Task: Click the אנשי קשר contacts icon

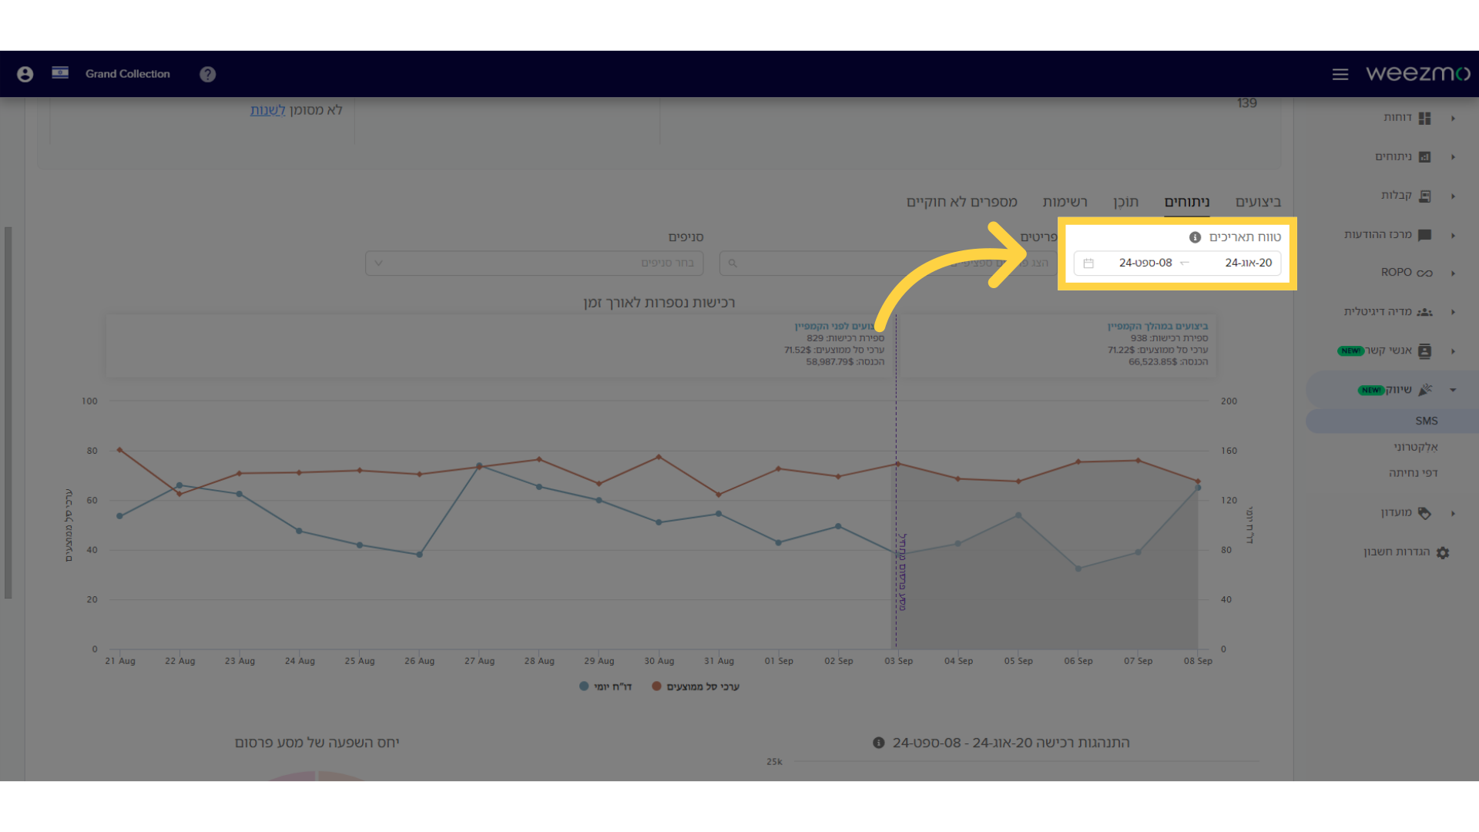Action: [x=1424, y=351]
